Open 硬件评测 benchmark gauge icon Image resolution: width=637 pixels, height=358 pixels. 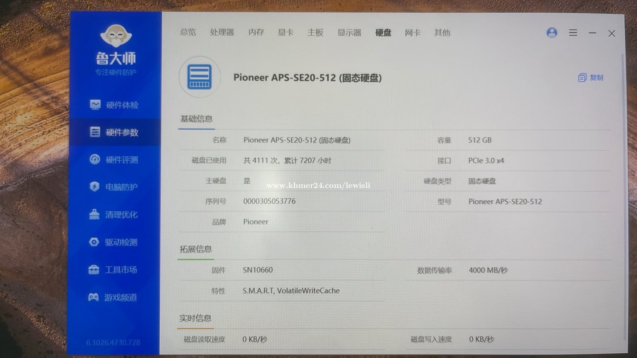coord(95,159)
